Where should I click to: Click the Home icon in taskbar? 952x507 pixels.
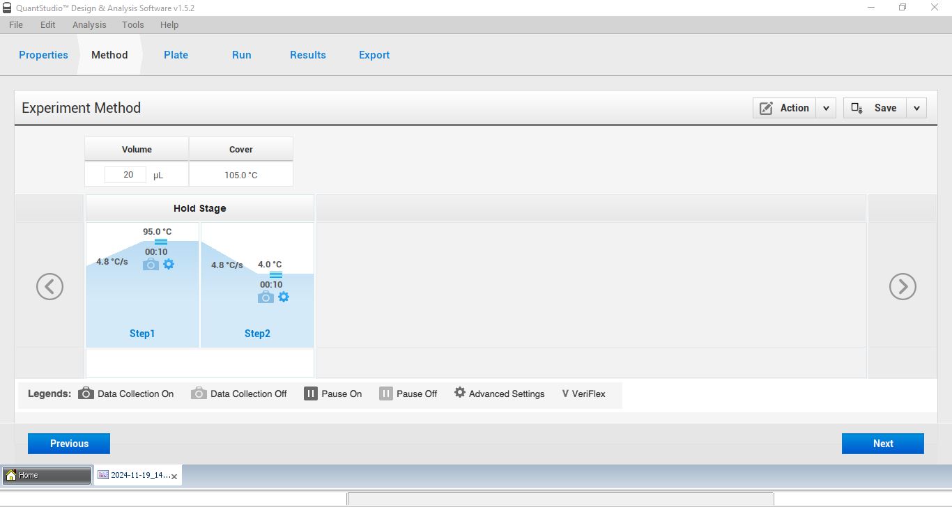11,476
